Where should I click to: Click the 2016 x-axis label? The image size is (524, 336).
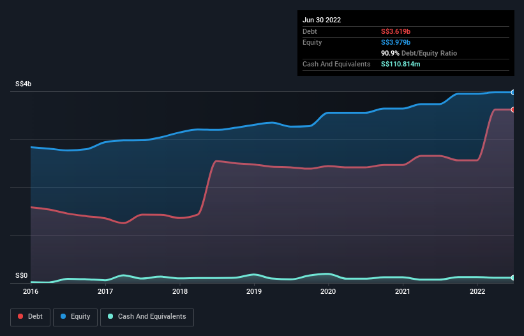(31, 291)
